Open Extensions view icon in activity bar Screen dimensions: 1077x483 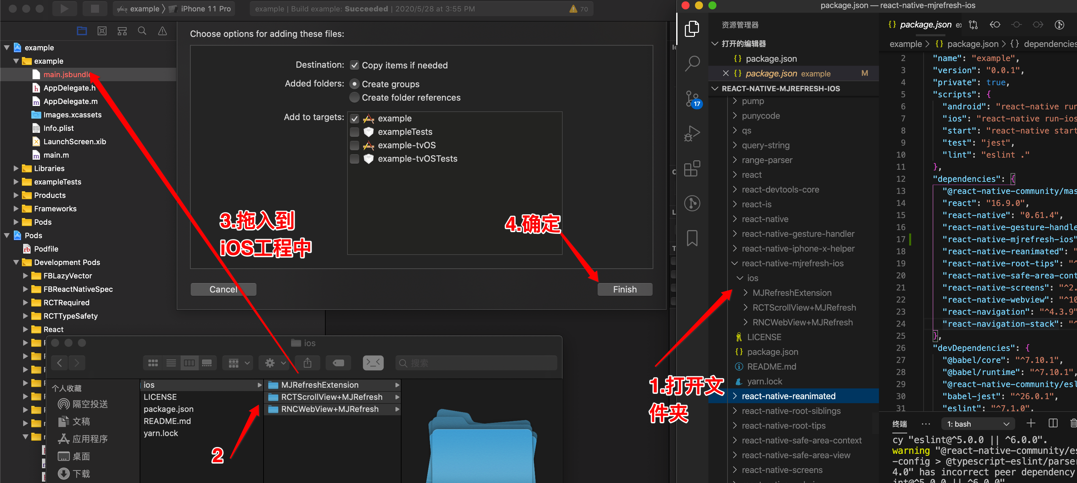tap(692, 169)
